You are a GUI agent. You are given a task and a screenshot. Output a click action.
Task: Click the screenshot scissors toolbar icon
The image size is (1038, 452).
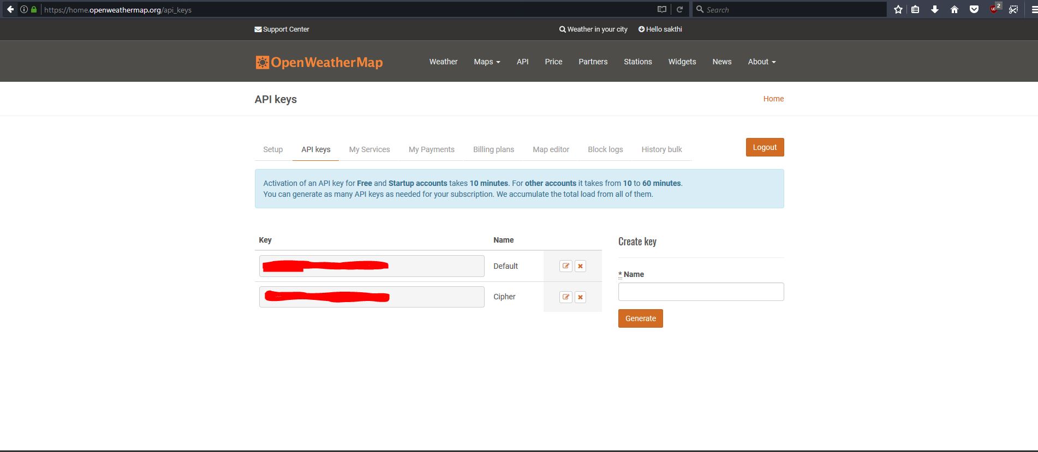[x=1013, y=9]
